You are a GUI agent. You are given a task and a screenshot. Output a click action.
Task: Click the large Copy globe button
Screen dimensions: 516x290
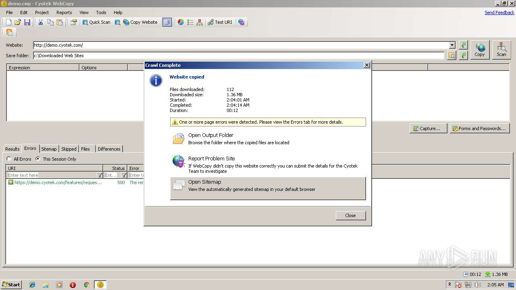(x=480, y=50)
